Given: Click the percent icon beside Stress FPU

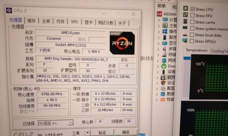Looking at the screenshot, I should 185,15.
